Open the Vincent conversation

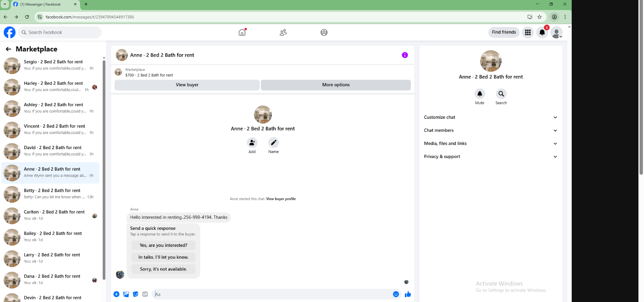(x=50, y=130)
